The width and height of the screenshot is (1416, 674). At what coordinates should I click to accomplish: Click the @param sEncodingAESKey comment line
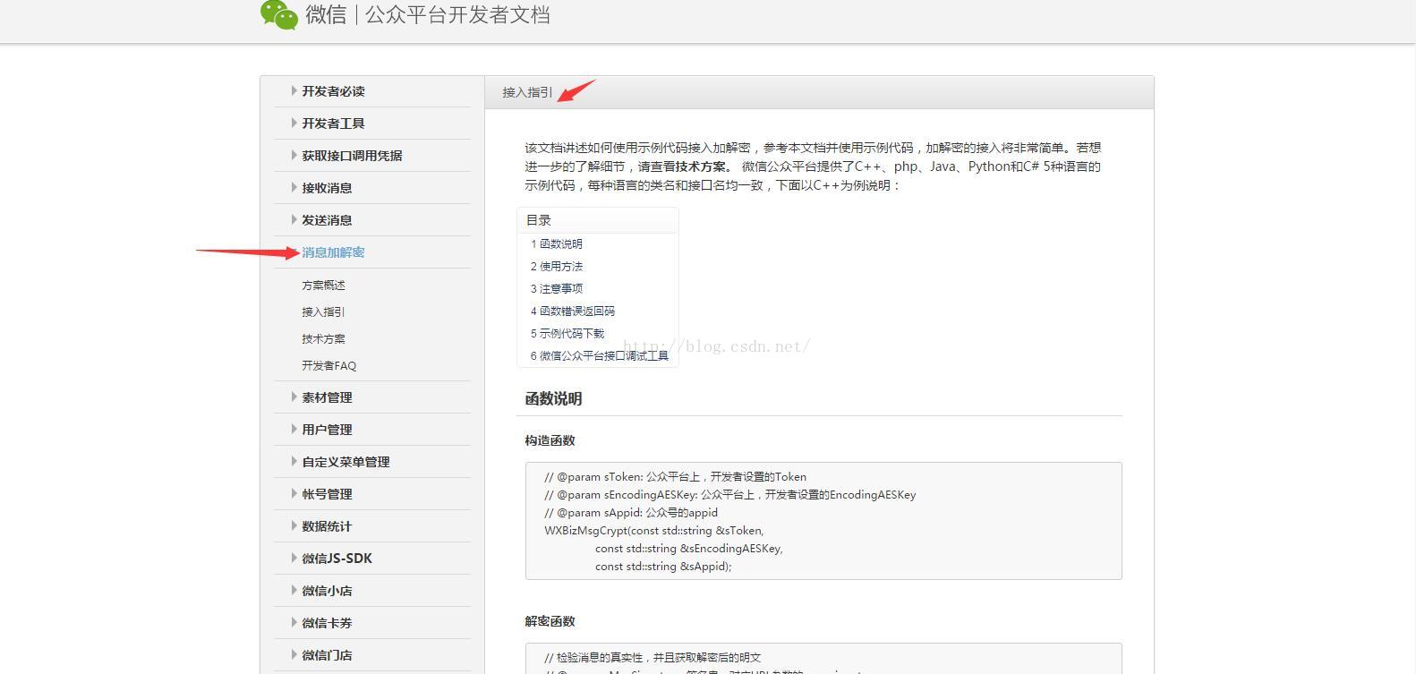pyautogui.click(x=729, y=495)
